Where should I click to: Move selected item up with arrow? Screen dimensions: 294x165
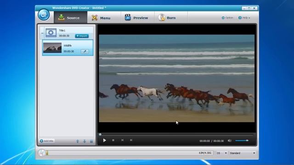point(78,141)
